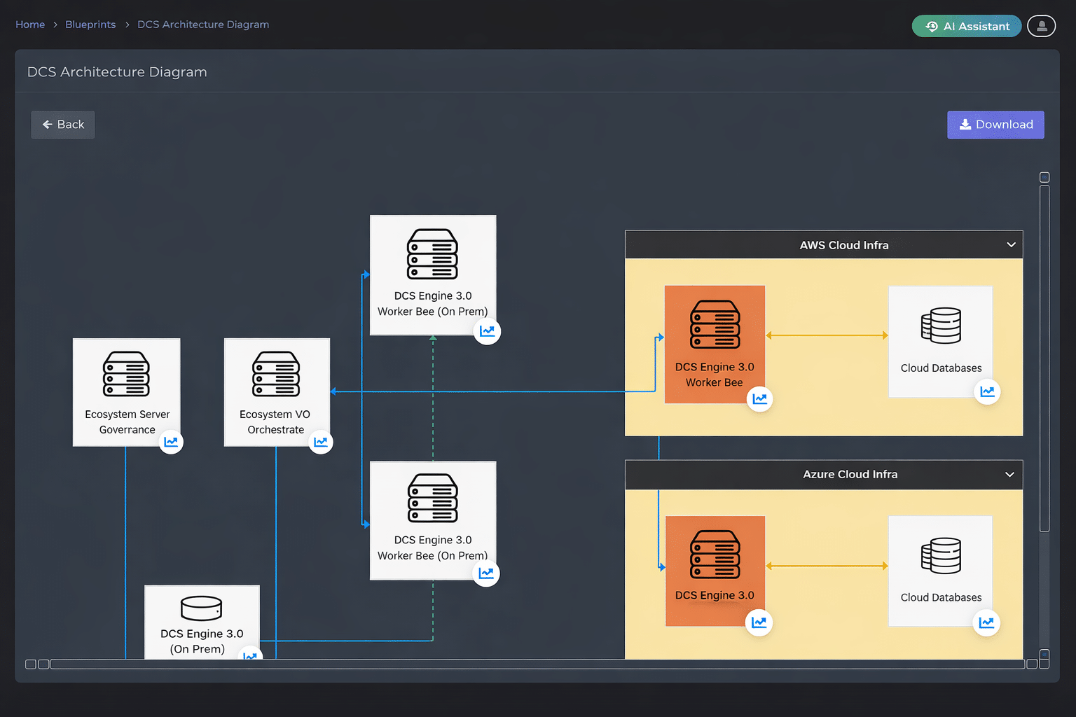Go to Blueprints breadcrumb
This screenshot has width=1076, height=717.
coord(90,25)
